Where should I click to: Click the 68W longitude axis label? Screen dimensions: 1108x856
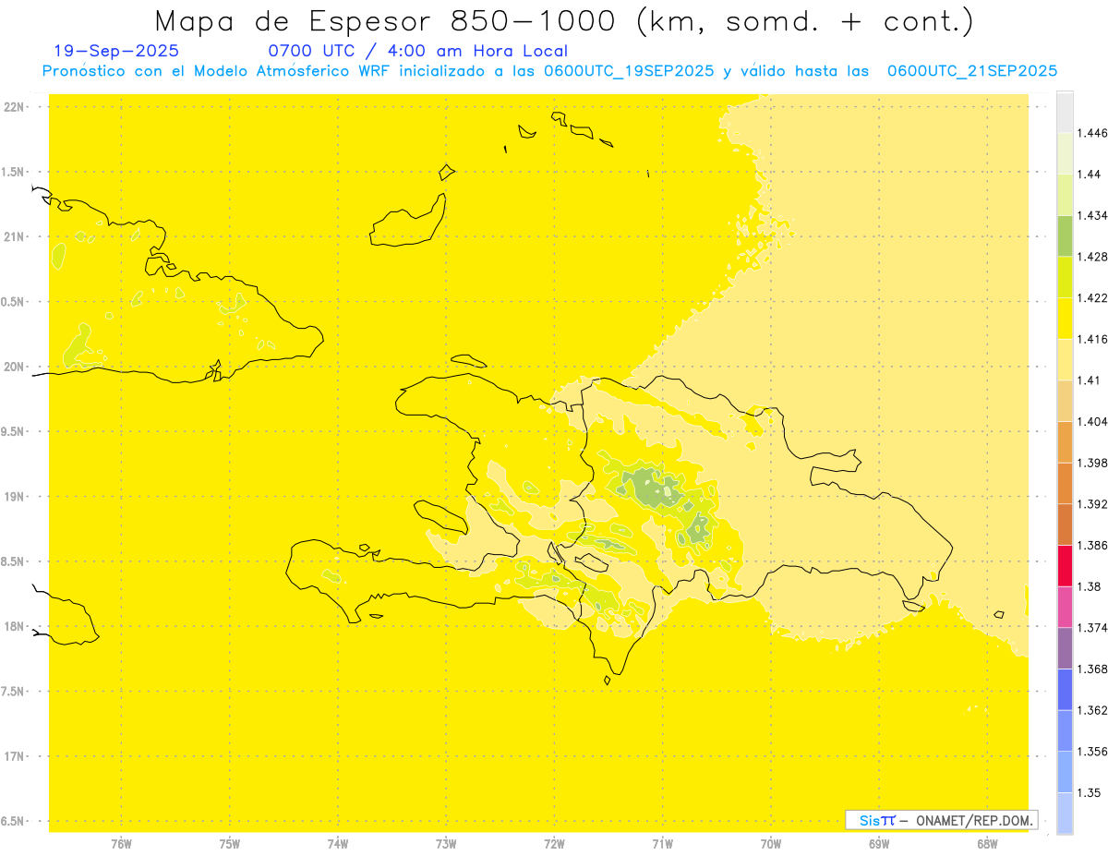point(986,843)
